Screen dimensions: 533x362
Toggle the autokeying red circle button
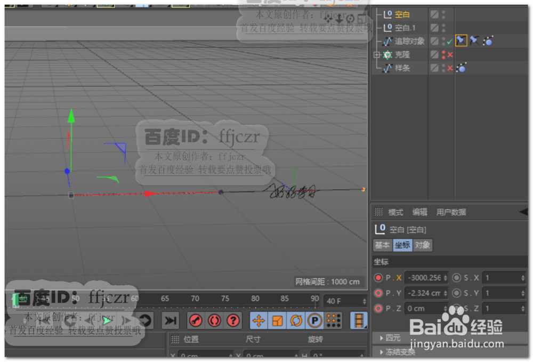pos(214,320)
